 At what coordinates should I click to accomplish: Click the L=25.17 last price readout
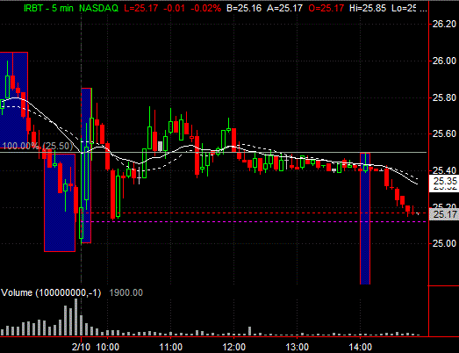coord(141,8)
